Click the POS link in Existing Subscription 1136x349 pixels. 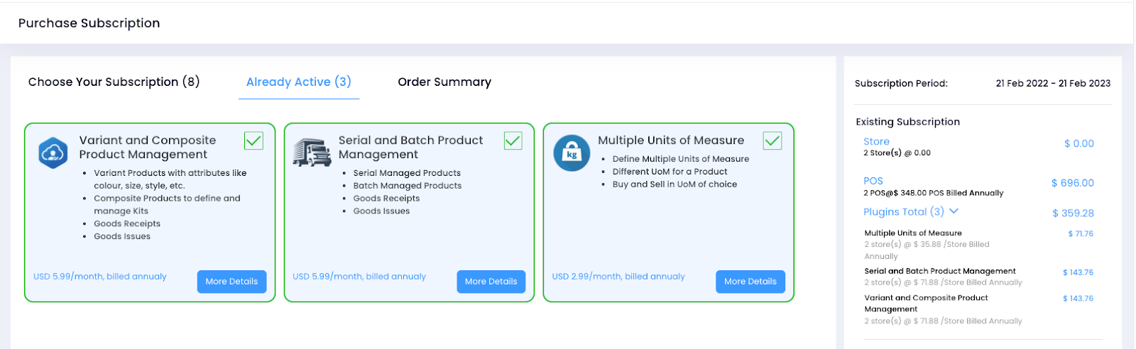pos(873,181)
